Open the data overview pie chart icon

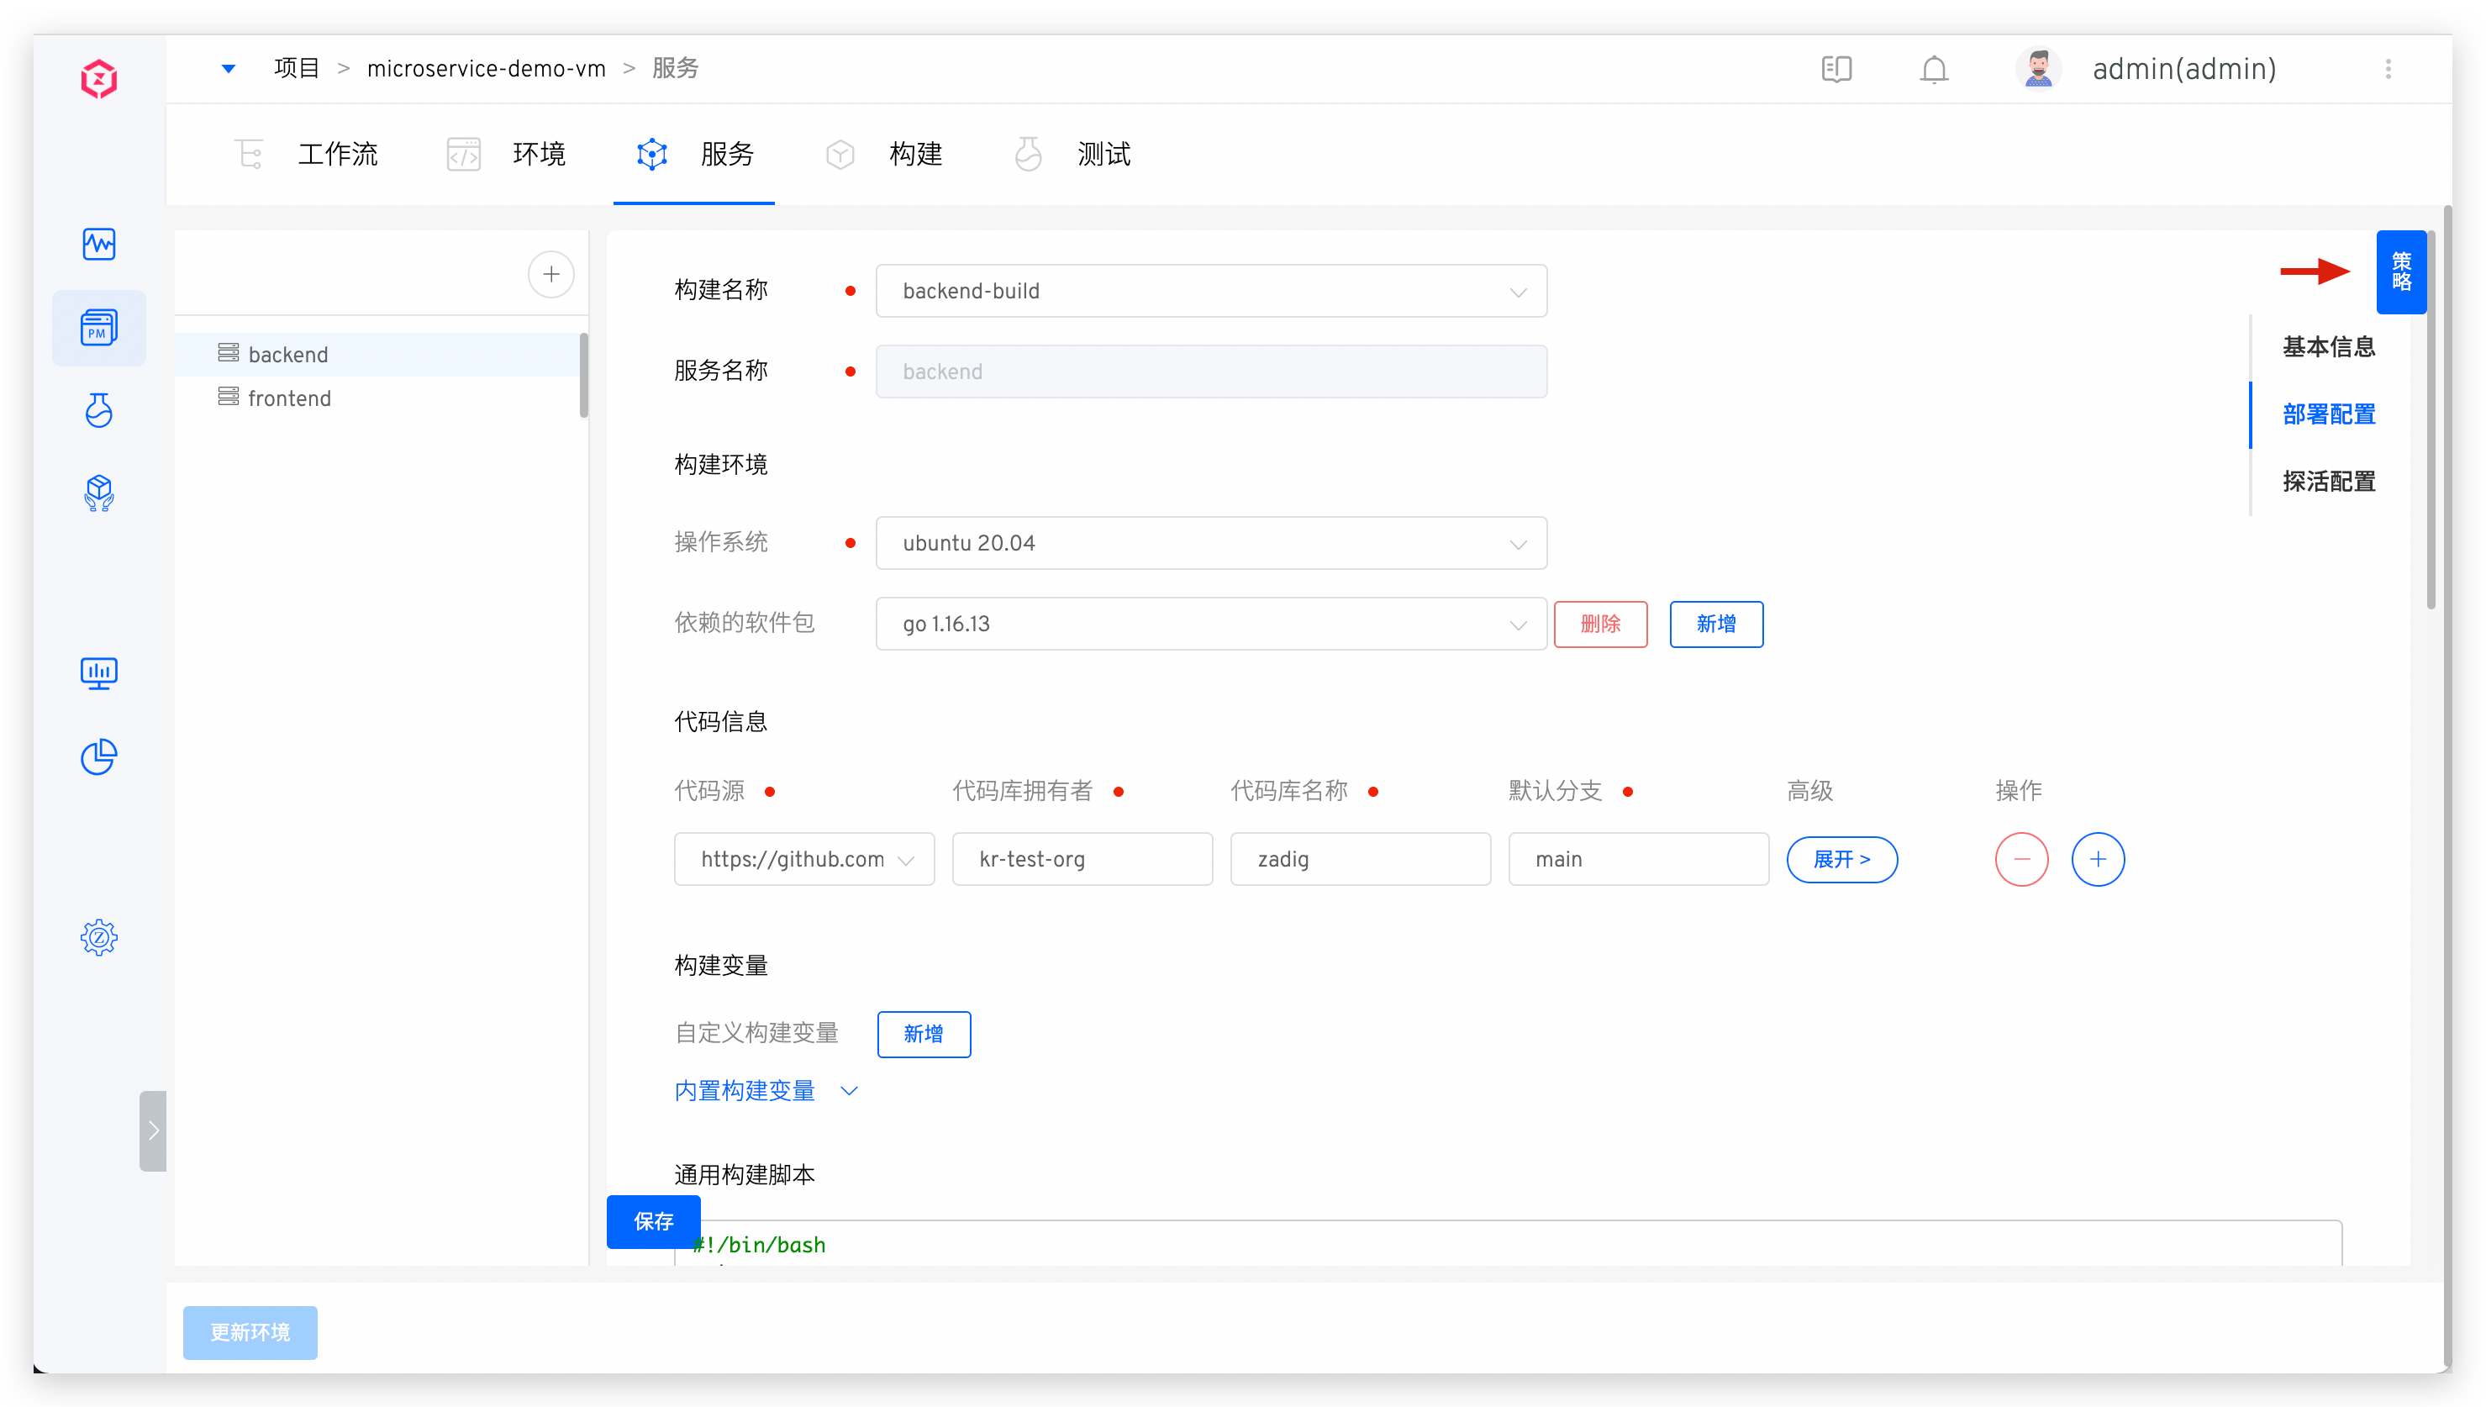click(99, 756)
